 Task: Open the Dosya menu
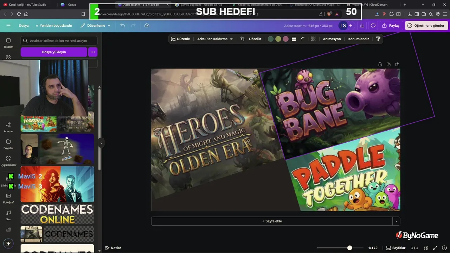tap(24, 26)
